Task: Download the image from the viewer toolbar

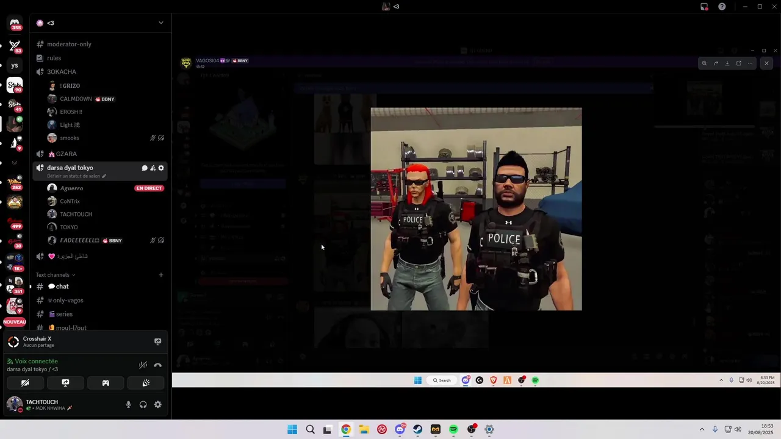Action: pyautogui.click(x=727, y=63)
